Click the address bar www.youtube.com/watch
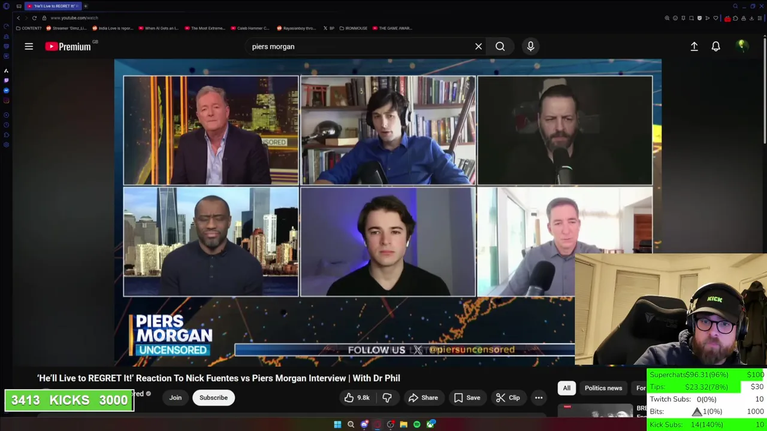 point(74,18)
